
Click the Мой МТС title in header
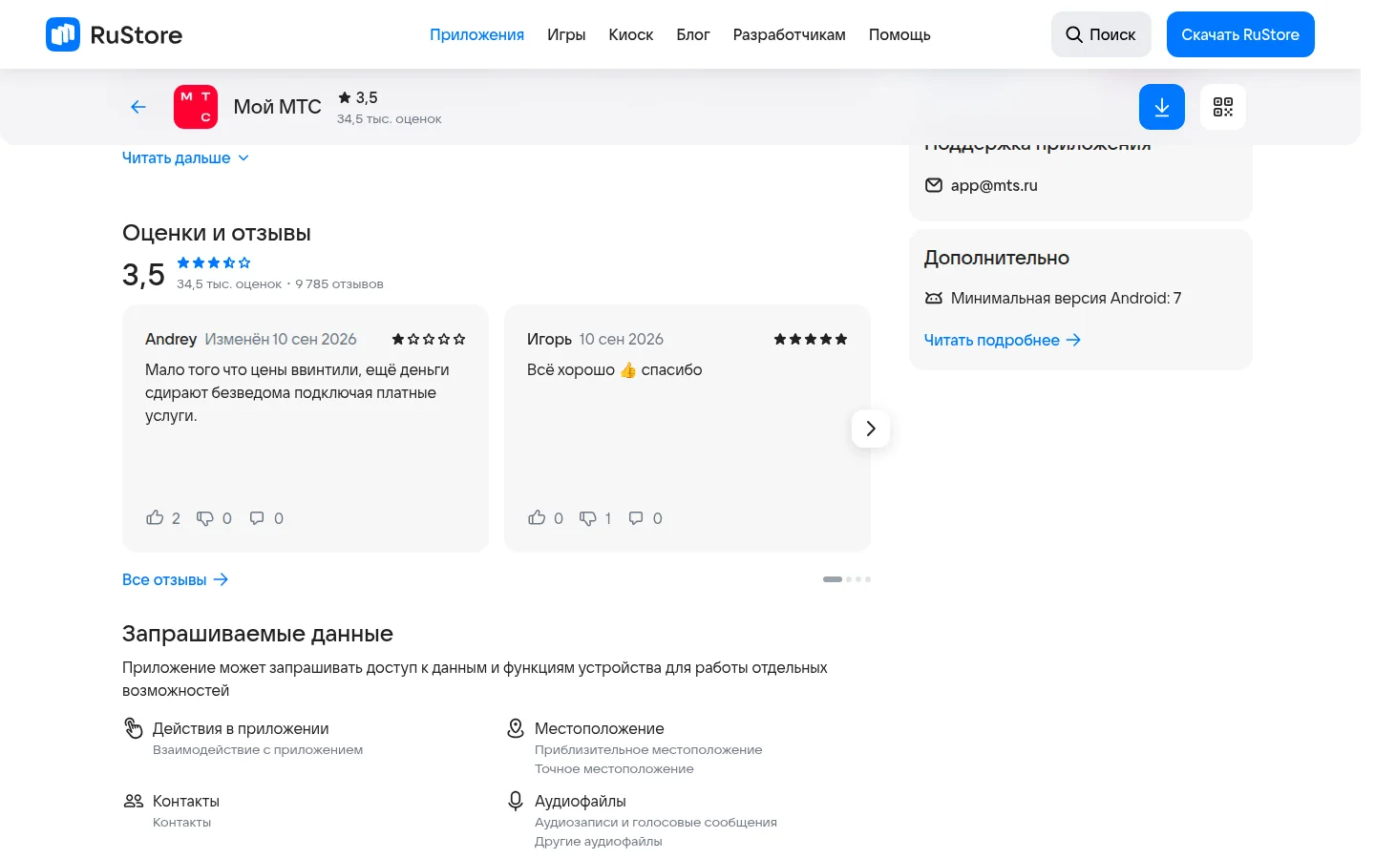tap(277, 107)
